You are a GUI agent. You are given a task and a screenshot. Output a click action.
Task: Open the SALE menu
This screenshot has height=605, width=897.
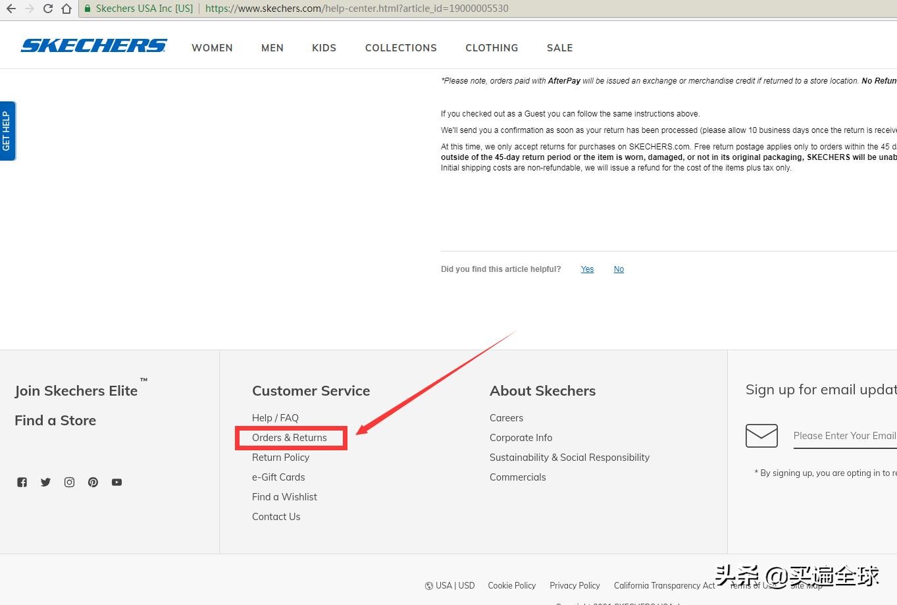(x=560, y=48)
